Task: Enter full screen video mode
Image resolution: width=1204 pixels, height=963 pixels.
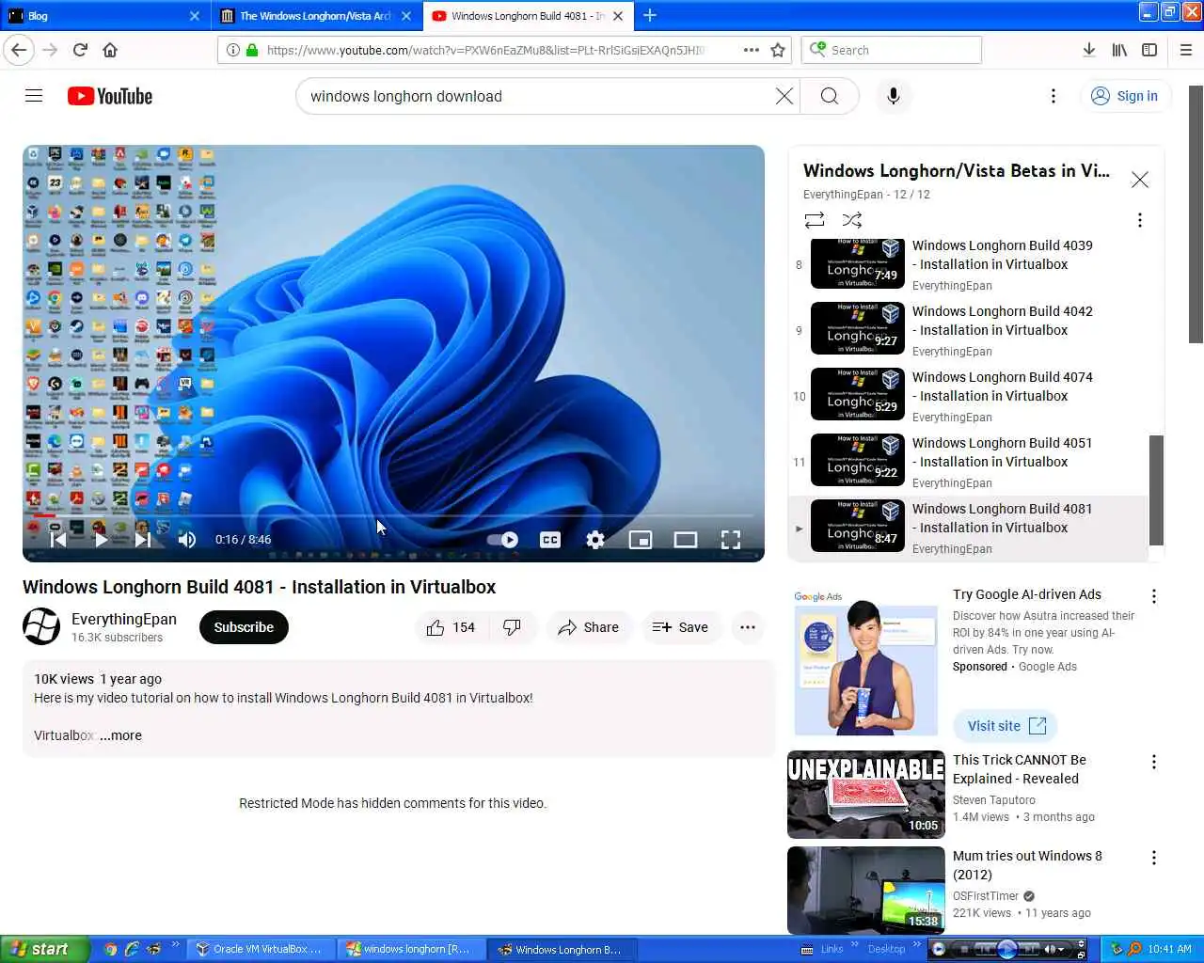Action: point(731,540)
